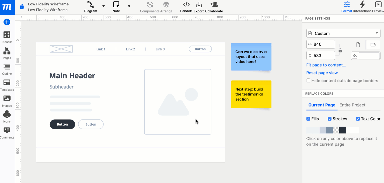Open the Pages panel in sidebar

[7, 51]
